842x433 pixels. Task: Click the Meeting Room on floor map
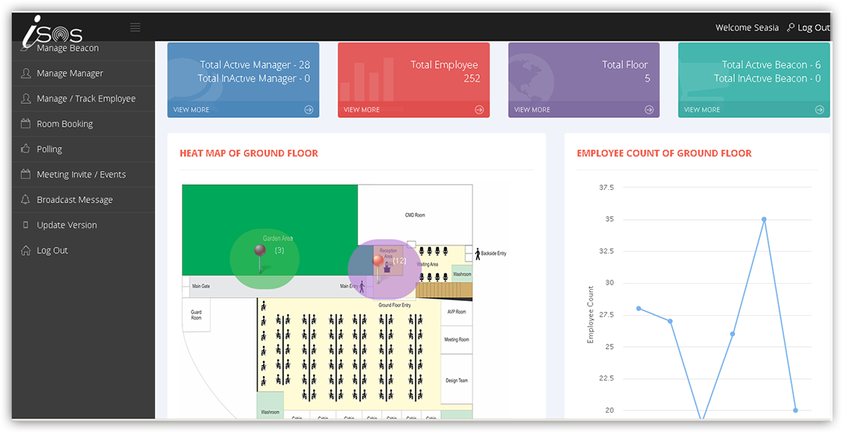point(456,339)
